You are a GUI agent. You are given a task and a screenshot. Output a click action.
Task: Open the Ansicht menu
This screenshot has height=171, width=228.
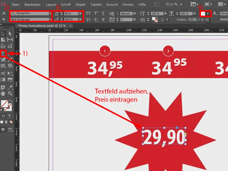tap(112, 5)
